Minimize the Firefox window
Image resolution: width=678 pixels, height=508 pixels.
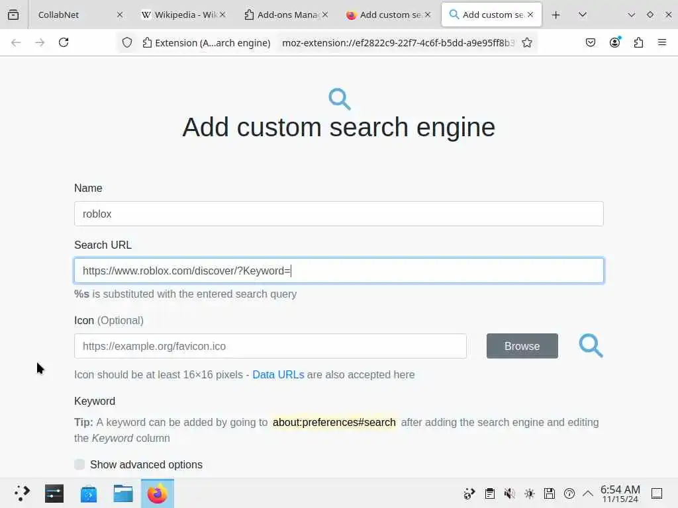point(631,15)
